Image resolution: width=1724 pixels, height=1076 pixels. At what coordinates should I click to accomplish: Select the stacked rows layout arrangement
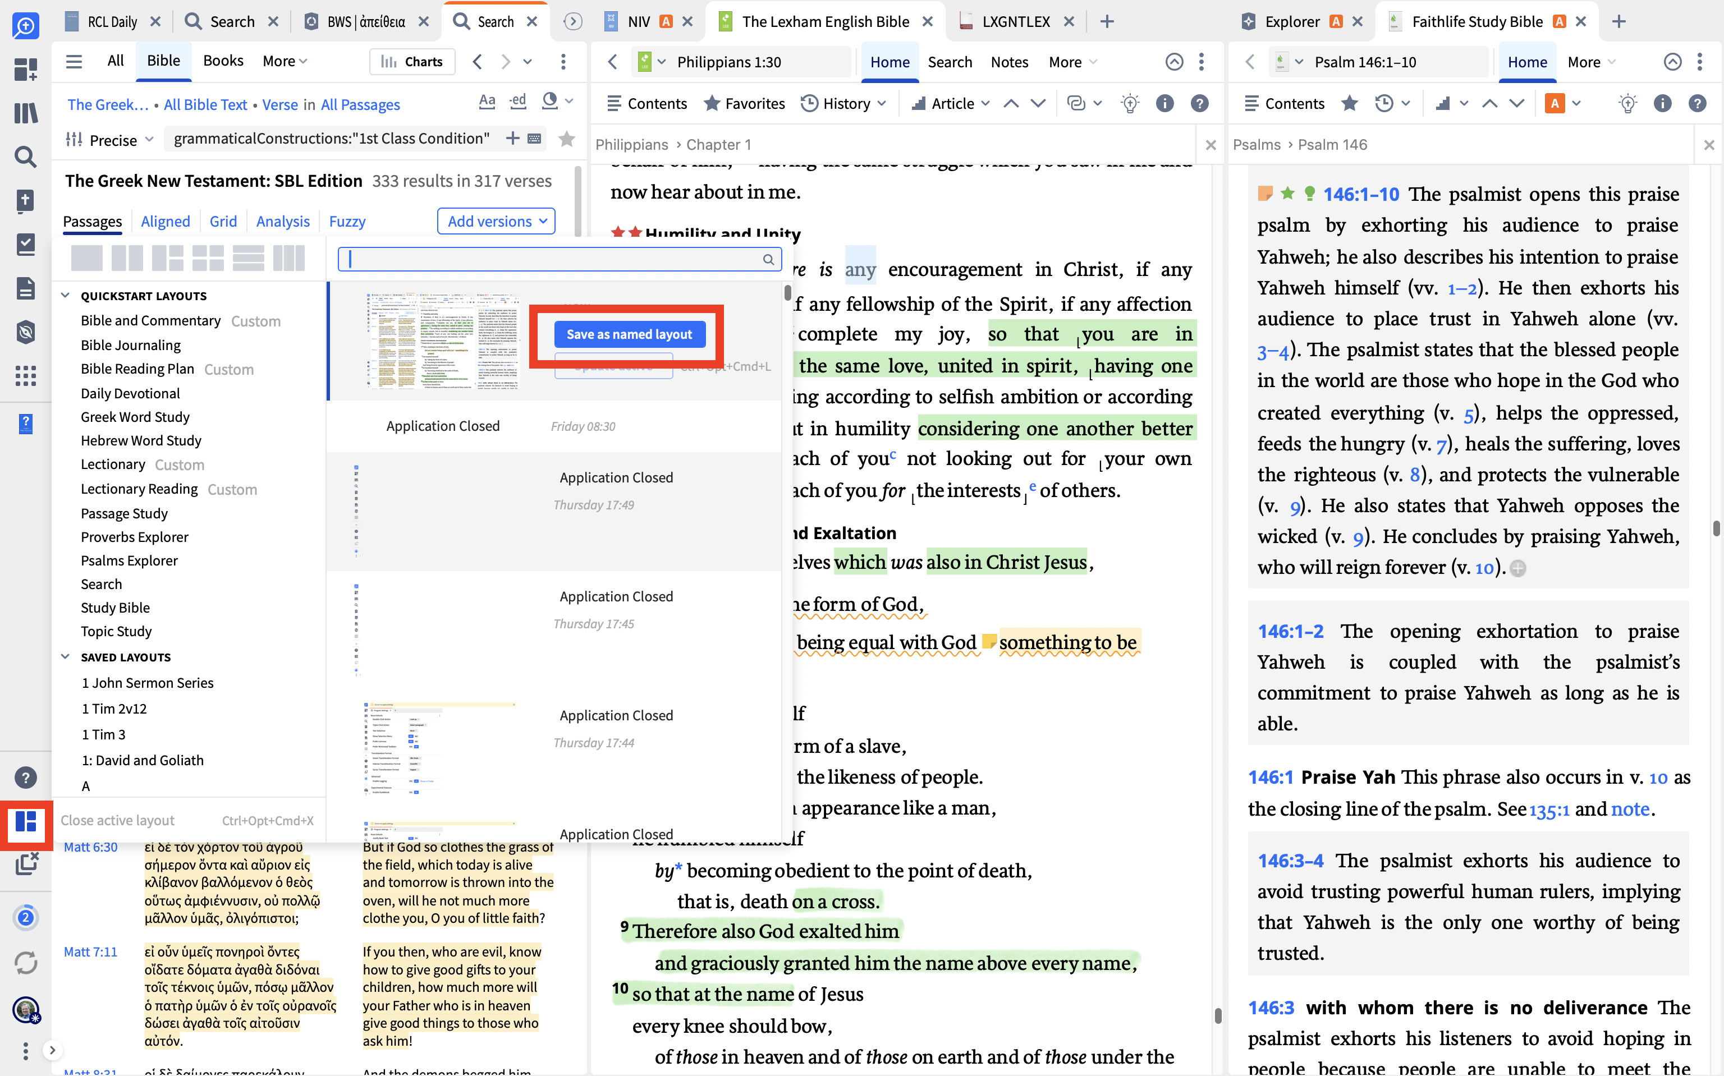(x=249, y=257)
